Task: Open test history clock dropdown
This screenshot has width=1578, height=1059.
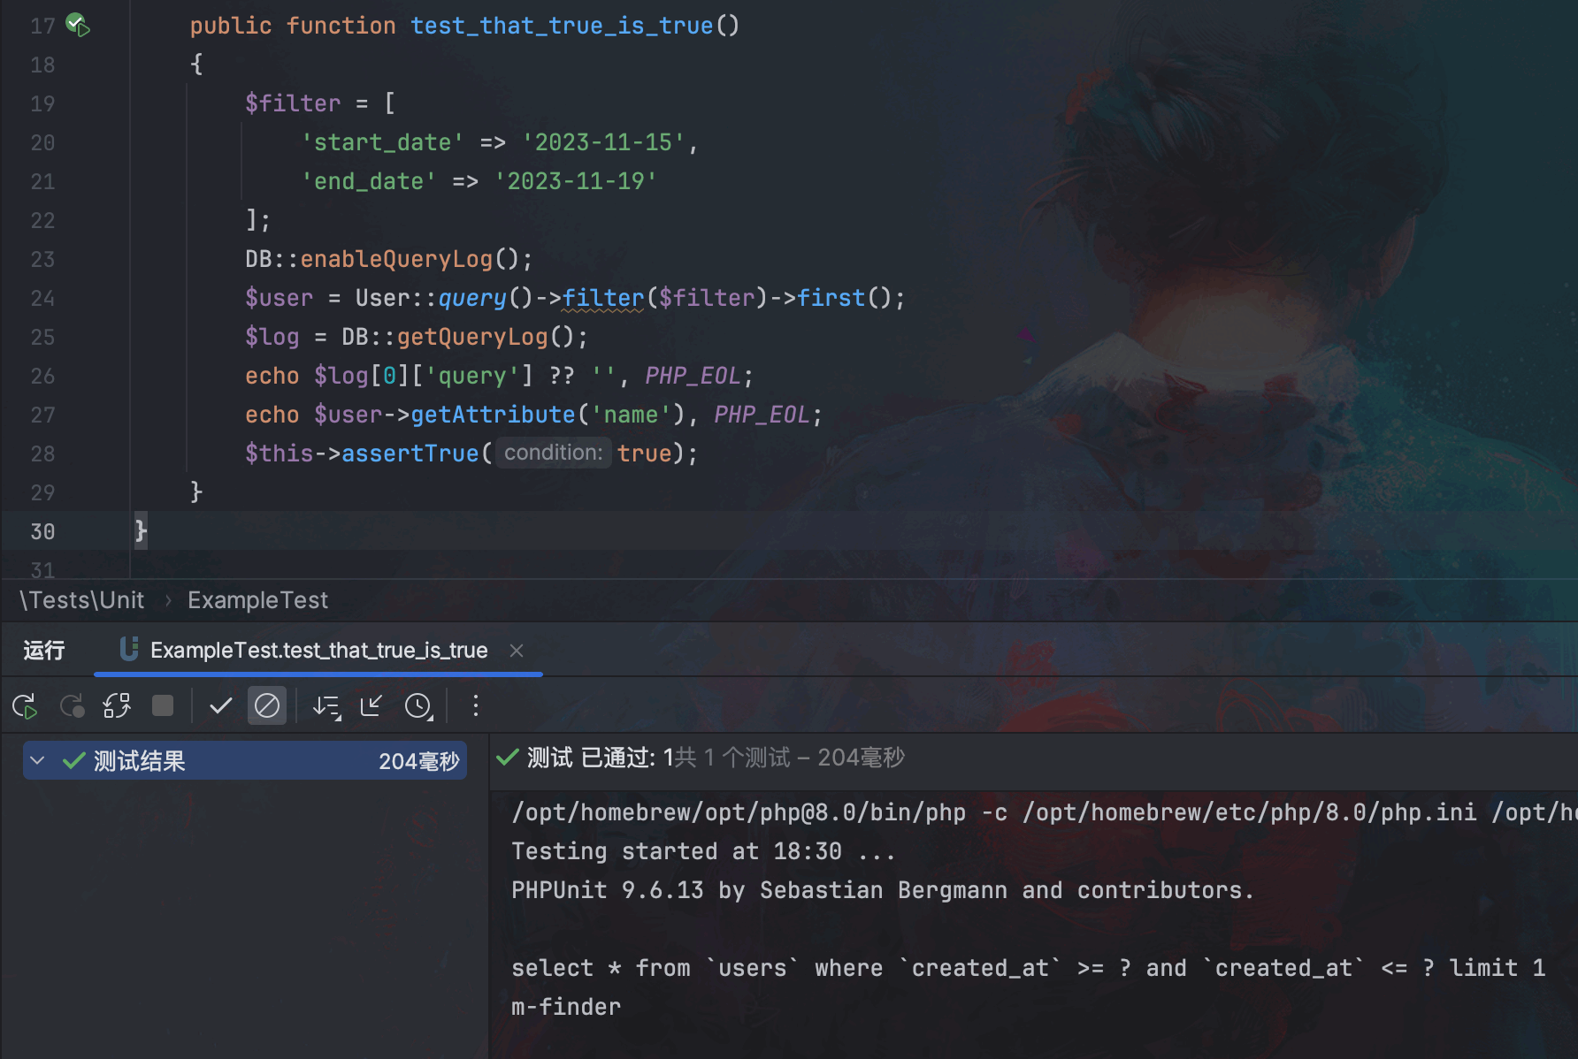Action: (419, 706)
